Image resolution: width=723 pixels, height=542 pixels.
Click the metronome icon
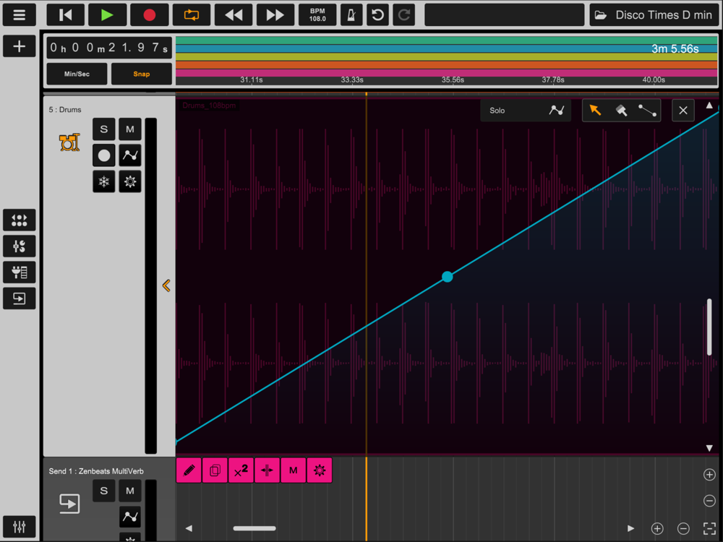[351, 15]
